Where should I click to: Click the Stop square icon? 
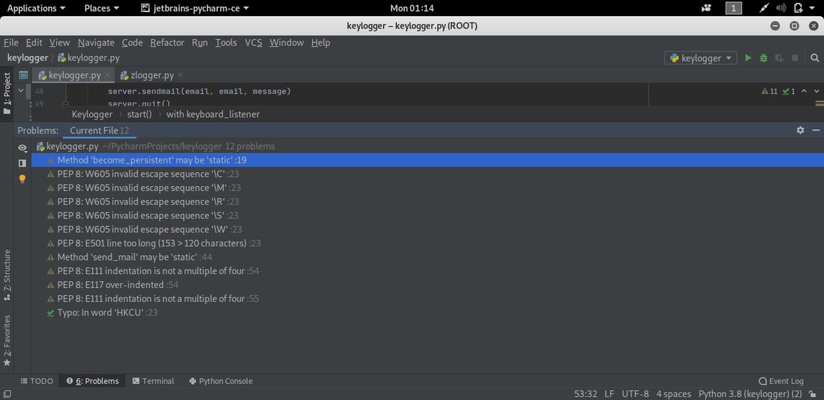(x=795, y=58)
